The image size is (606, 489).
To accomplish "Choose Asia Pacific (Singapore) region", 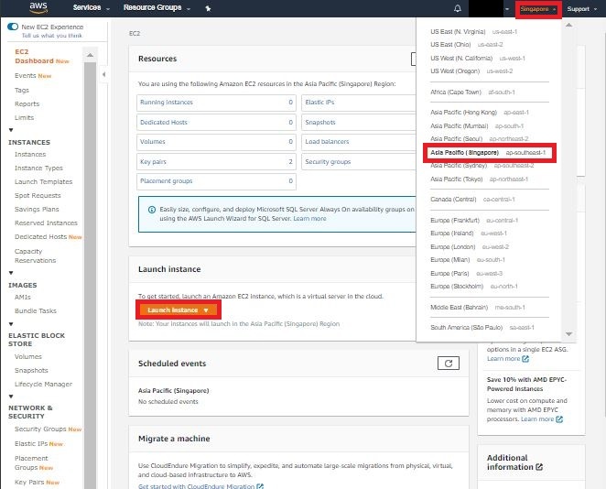I will pyautogui.click(x=488, y=153).
